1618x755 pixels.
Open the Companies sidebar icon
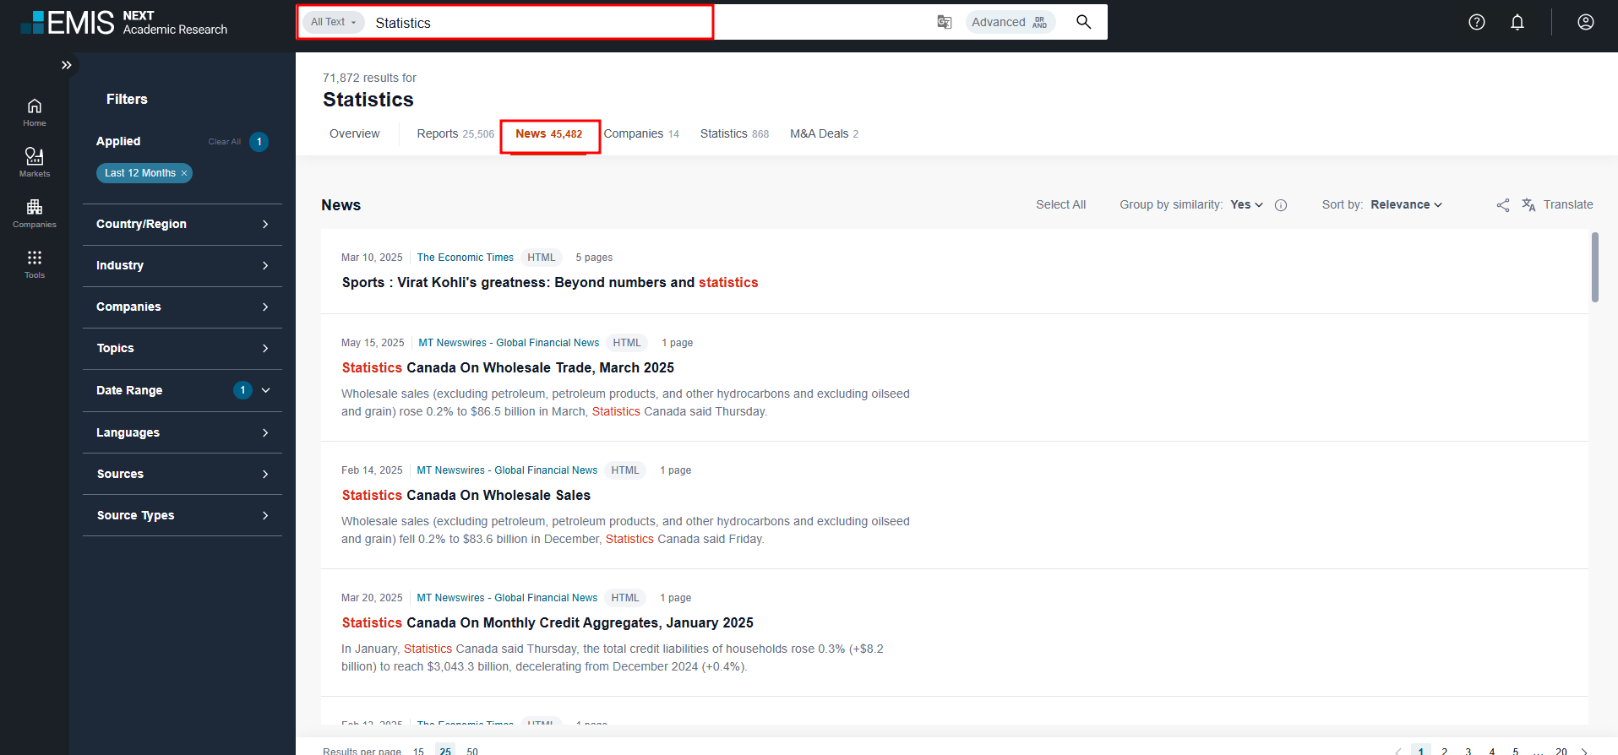[x=34, y=212]
